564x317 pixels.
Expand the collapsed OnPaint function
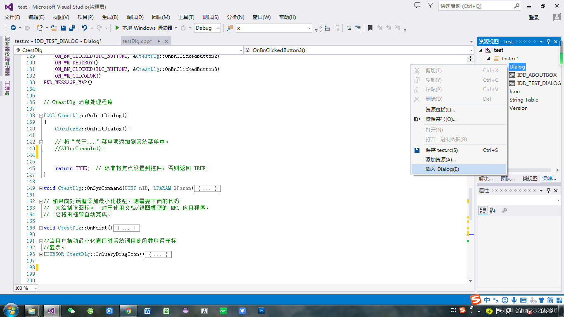click(41, 228)
